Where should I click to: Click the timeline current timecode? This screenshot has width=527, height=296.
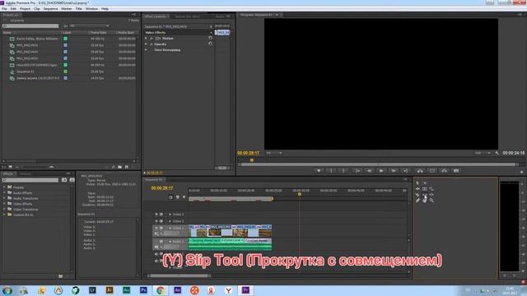(162, 188)
